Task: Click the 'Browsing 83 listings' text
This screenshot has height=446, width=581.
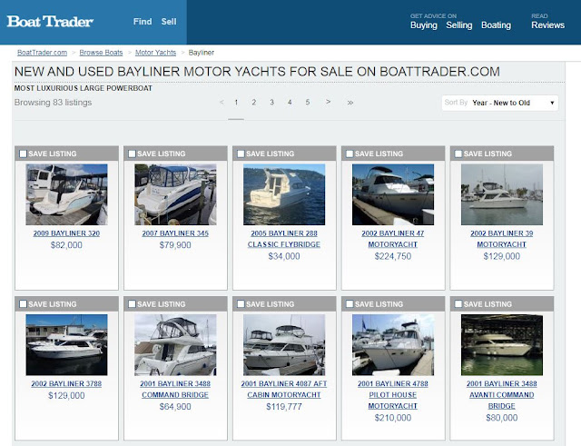Action: click(53, 103)
